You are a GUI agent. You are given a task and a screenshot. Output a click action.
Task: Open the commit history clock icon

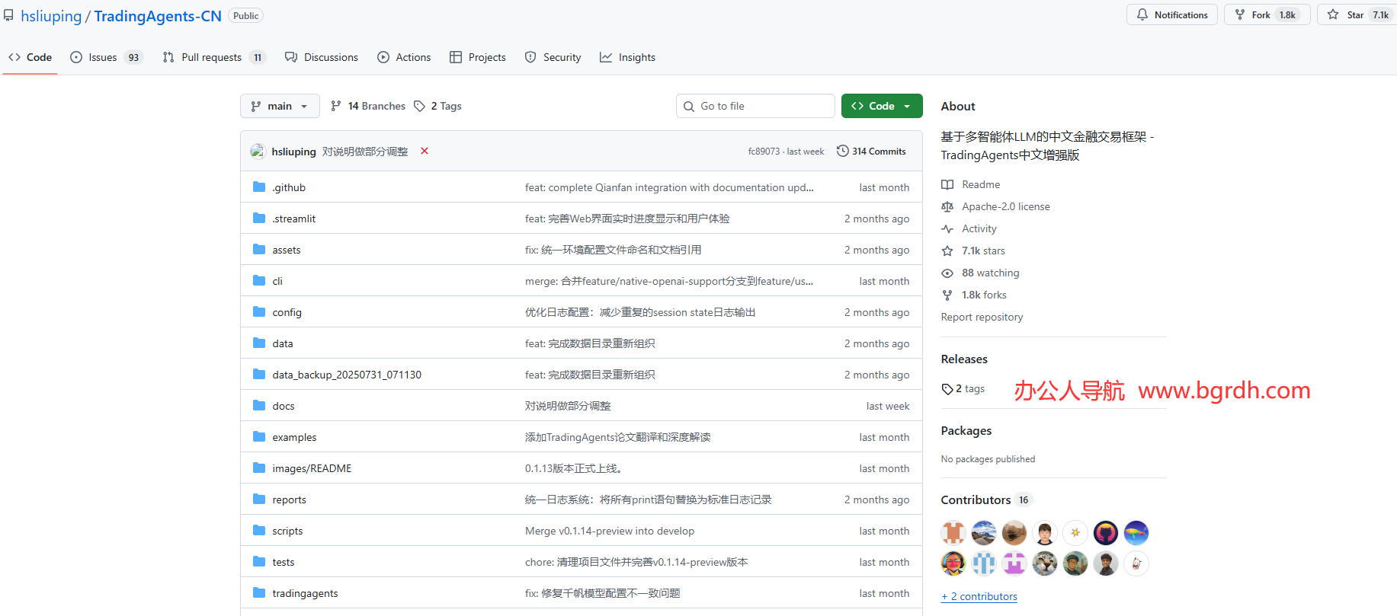[x=842, y=151]
